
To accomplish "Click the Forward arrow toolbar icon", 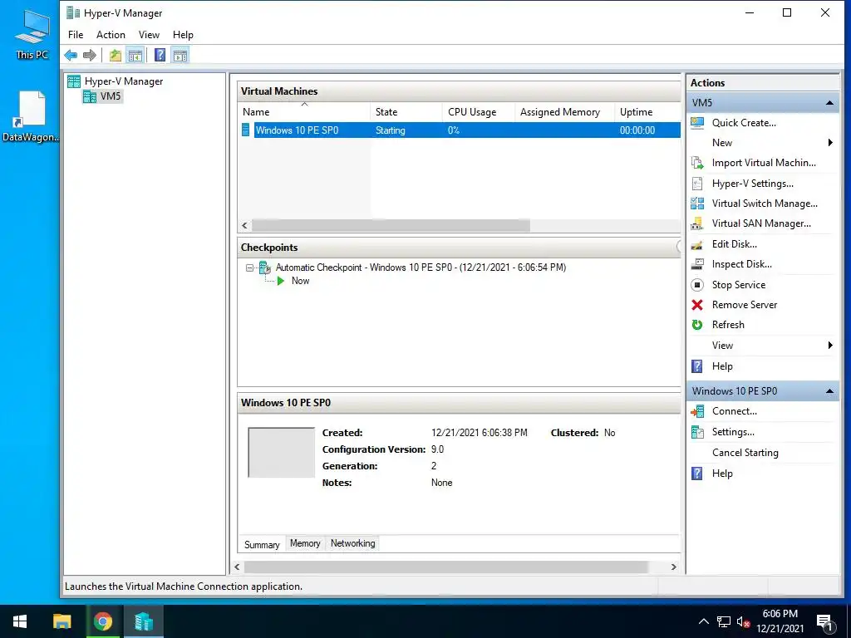I will pyautogui.click(x=90, y=55).
